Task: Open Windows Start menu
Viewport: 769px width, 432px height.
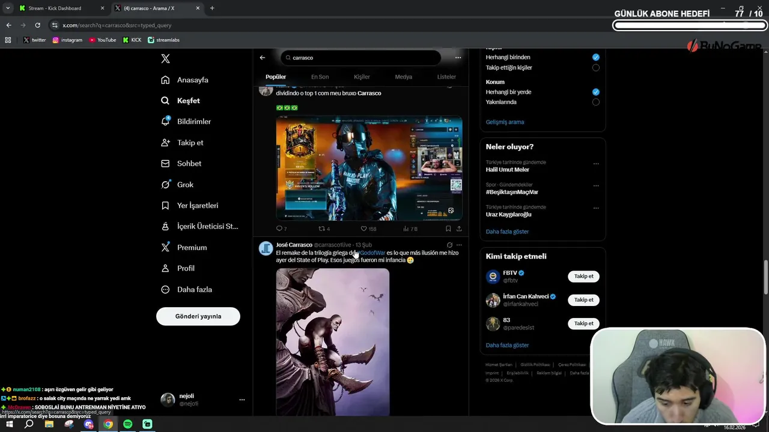Action: [x=10, y=424]
